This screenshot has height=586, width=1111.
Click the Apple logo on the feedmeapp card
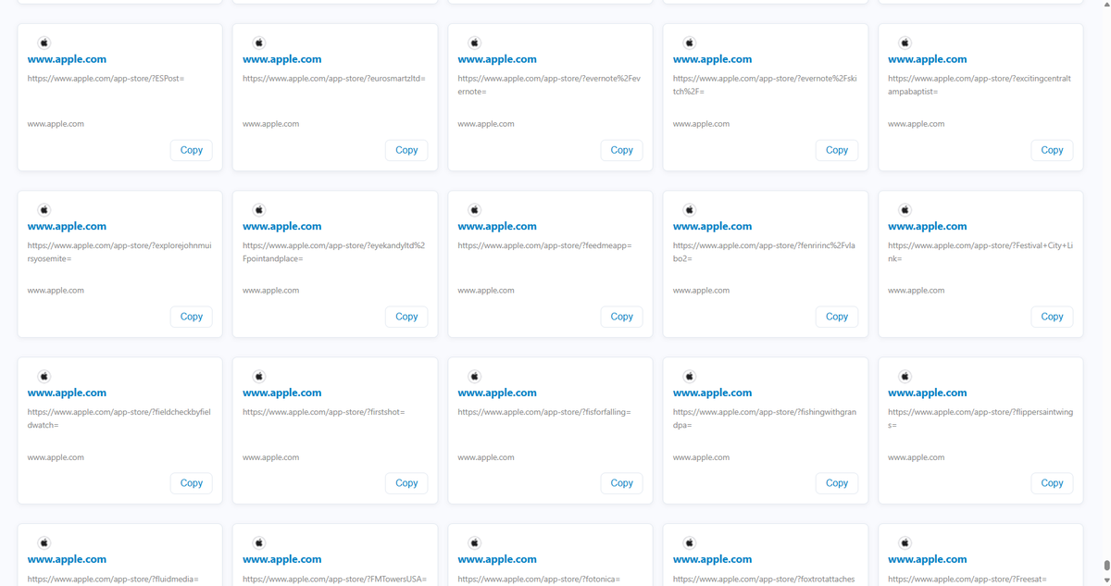(474, 209)
